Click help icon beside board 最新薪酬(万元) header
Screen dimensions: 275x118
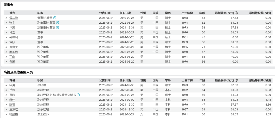[x=236, y=13]
